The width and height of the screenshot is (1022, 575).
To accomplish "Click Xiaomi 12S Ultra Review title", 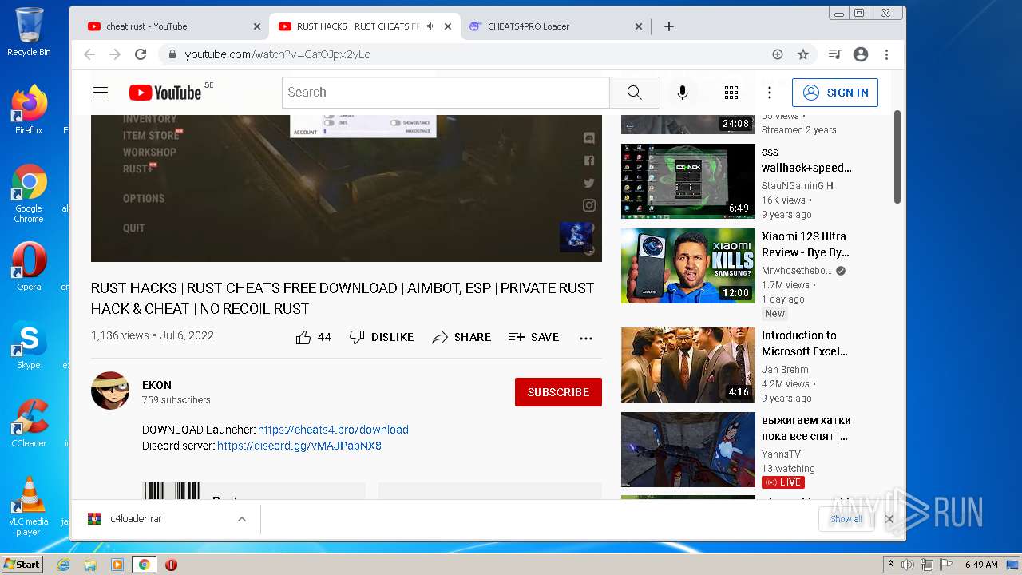I will [x=805, y=244].
